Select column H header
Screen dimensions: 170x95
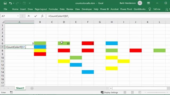[x=112, y=22]
